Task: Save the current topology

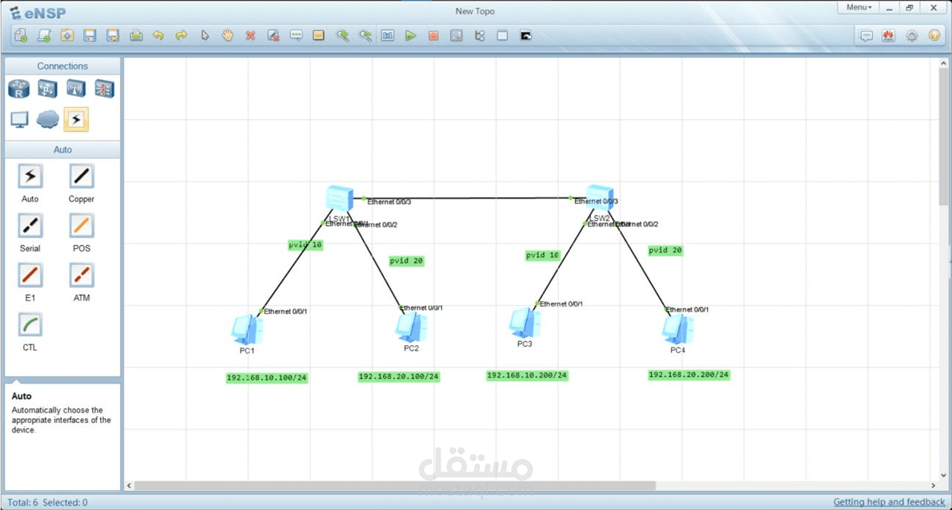Action: [90, 36]
